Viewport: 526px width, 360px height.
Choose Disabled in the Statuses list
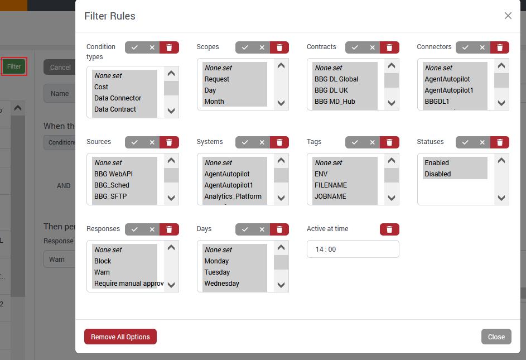(438, 174)
